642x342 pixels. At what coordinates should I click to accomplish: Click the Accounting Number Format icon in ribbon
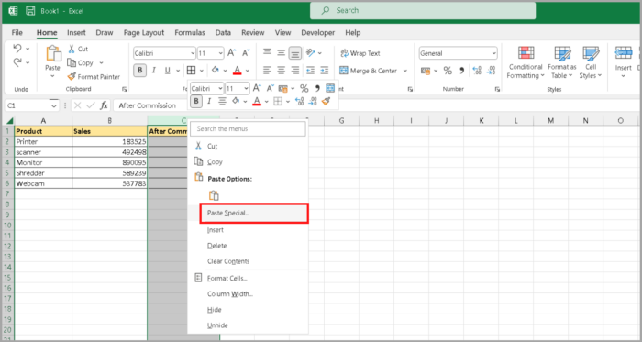coord(426,71)
